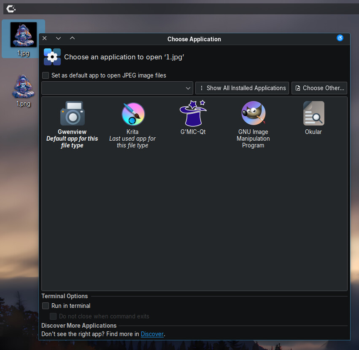Enable set as default app checkbox
Viewport: 359px width, 350px height.
coord(46,75)
